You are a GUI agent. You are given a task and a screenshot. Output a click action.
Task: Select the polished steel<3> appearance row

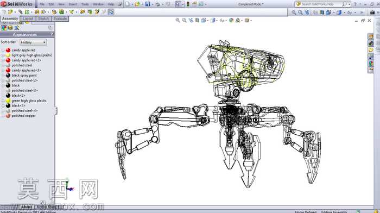pos(24,91)
